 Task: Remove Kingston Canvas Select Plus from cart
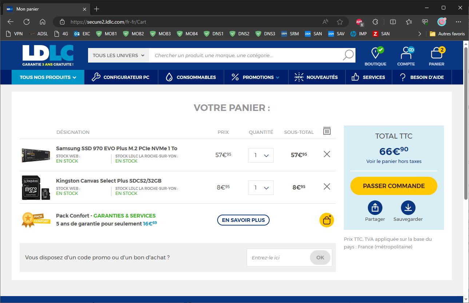327,187
